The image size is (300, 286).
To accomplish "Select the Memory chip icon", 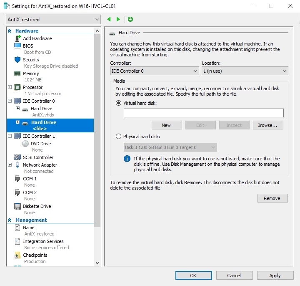I will (17, 73).
